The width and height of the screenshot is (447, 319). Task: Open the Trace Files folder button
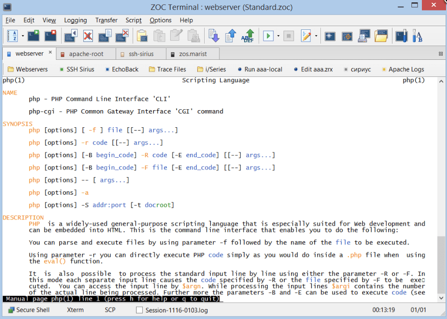[x=167, y=69]
